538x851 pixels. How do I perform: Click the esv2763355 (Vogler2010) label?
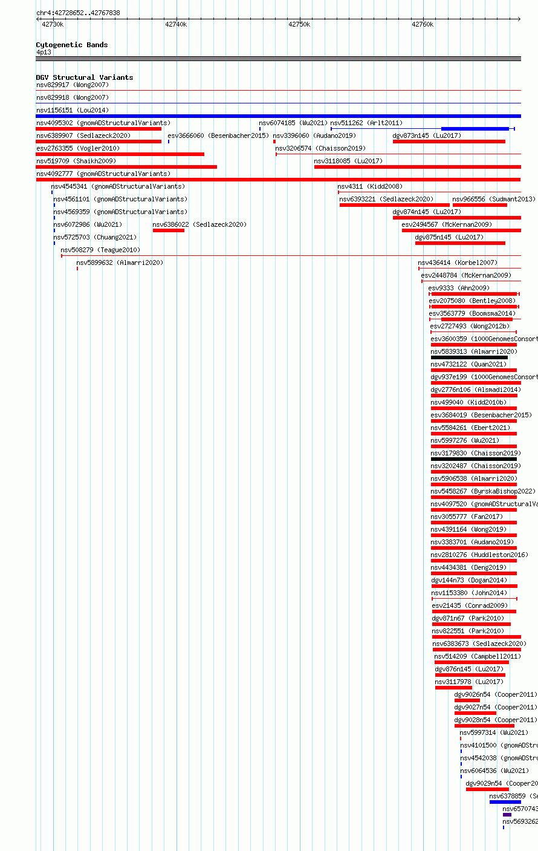78,148
